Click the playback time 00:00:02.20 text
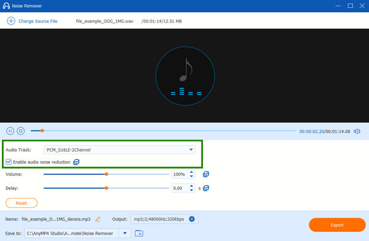Viewport: 369px width, 241px height. [312, 132]
